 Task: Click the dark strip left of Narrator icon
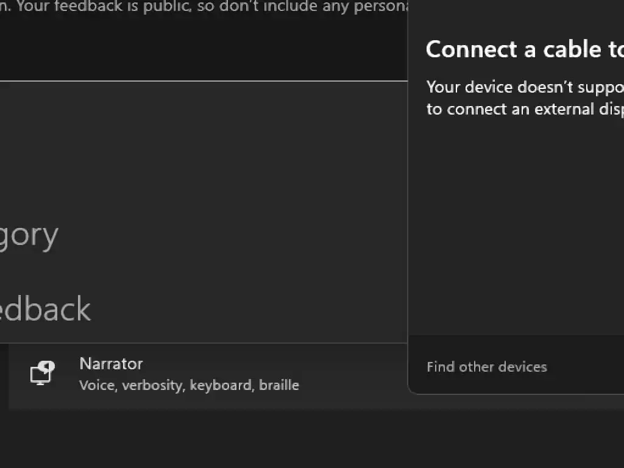pos(4,375)
